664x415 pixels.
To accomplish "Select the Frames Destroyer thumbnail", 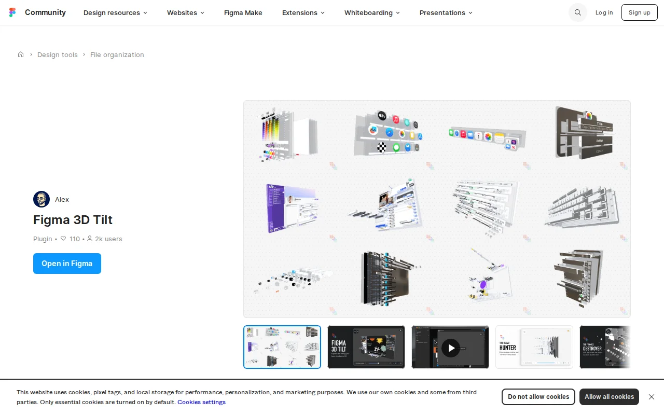I will pos(605,347).
